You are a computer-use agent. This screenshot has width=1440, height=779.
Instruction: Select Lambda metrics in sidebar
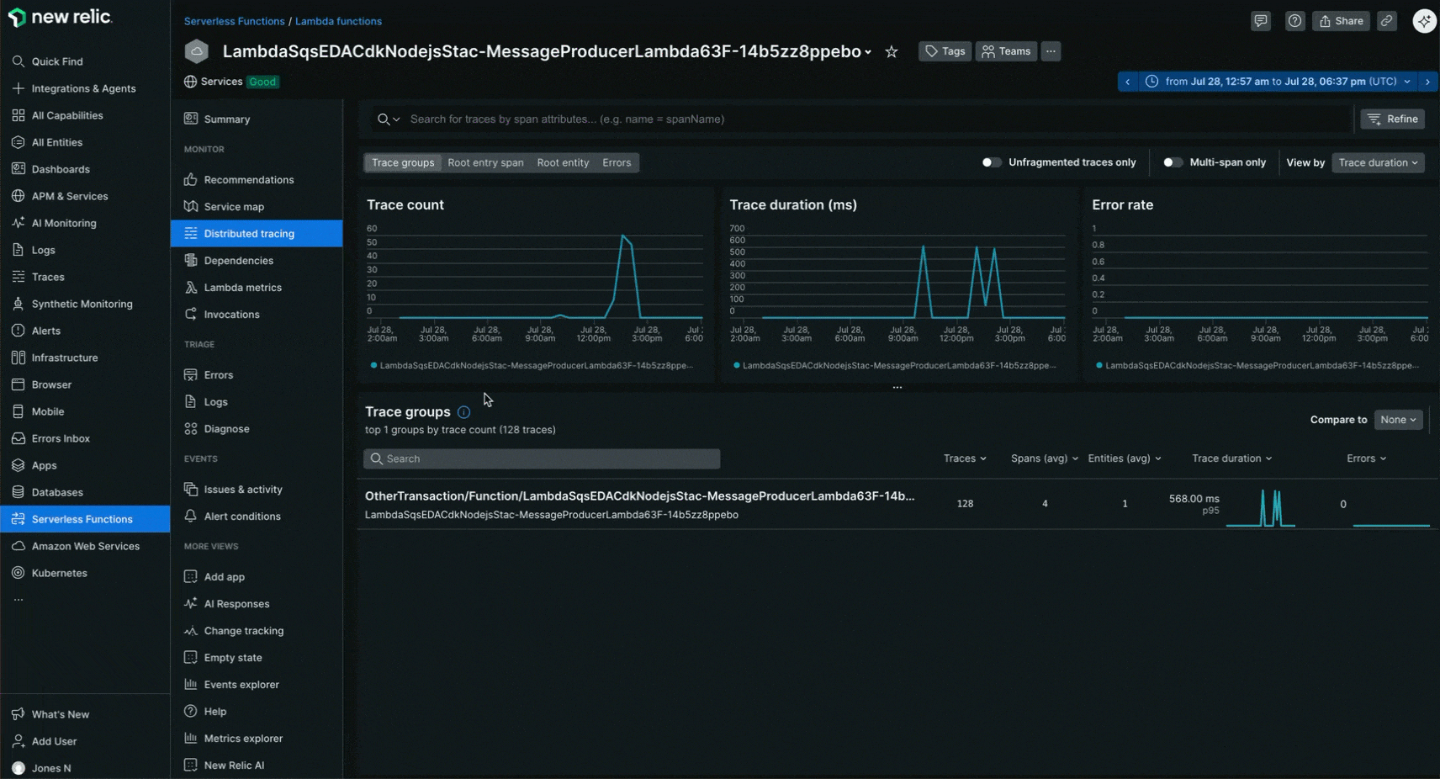[242, 287]
